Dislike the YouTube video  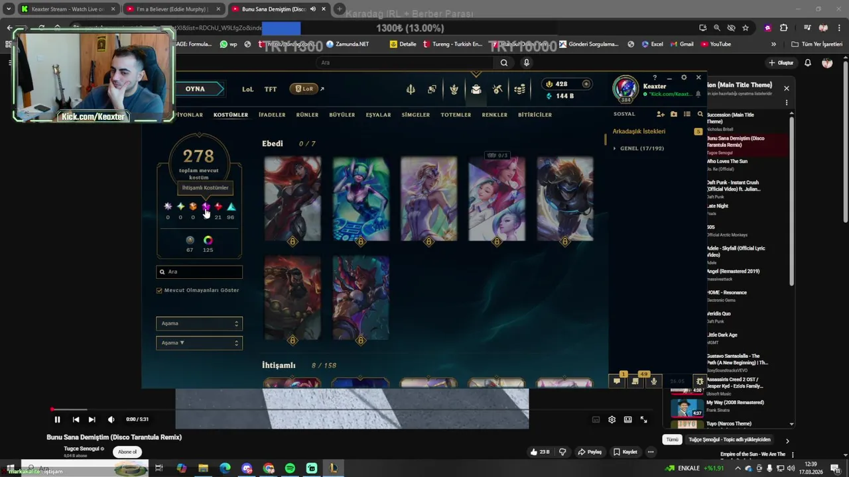[x=562, y=452]
